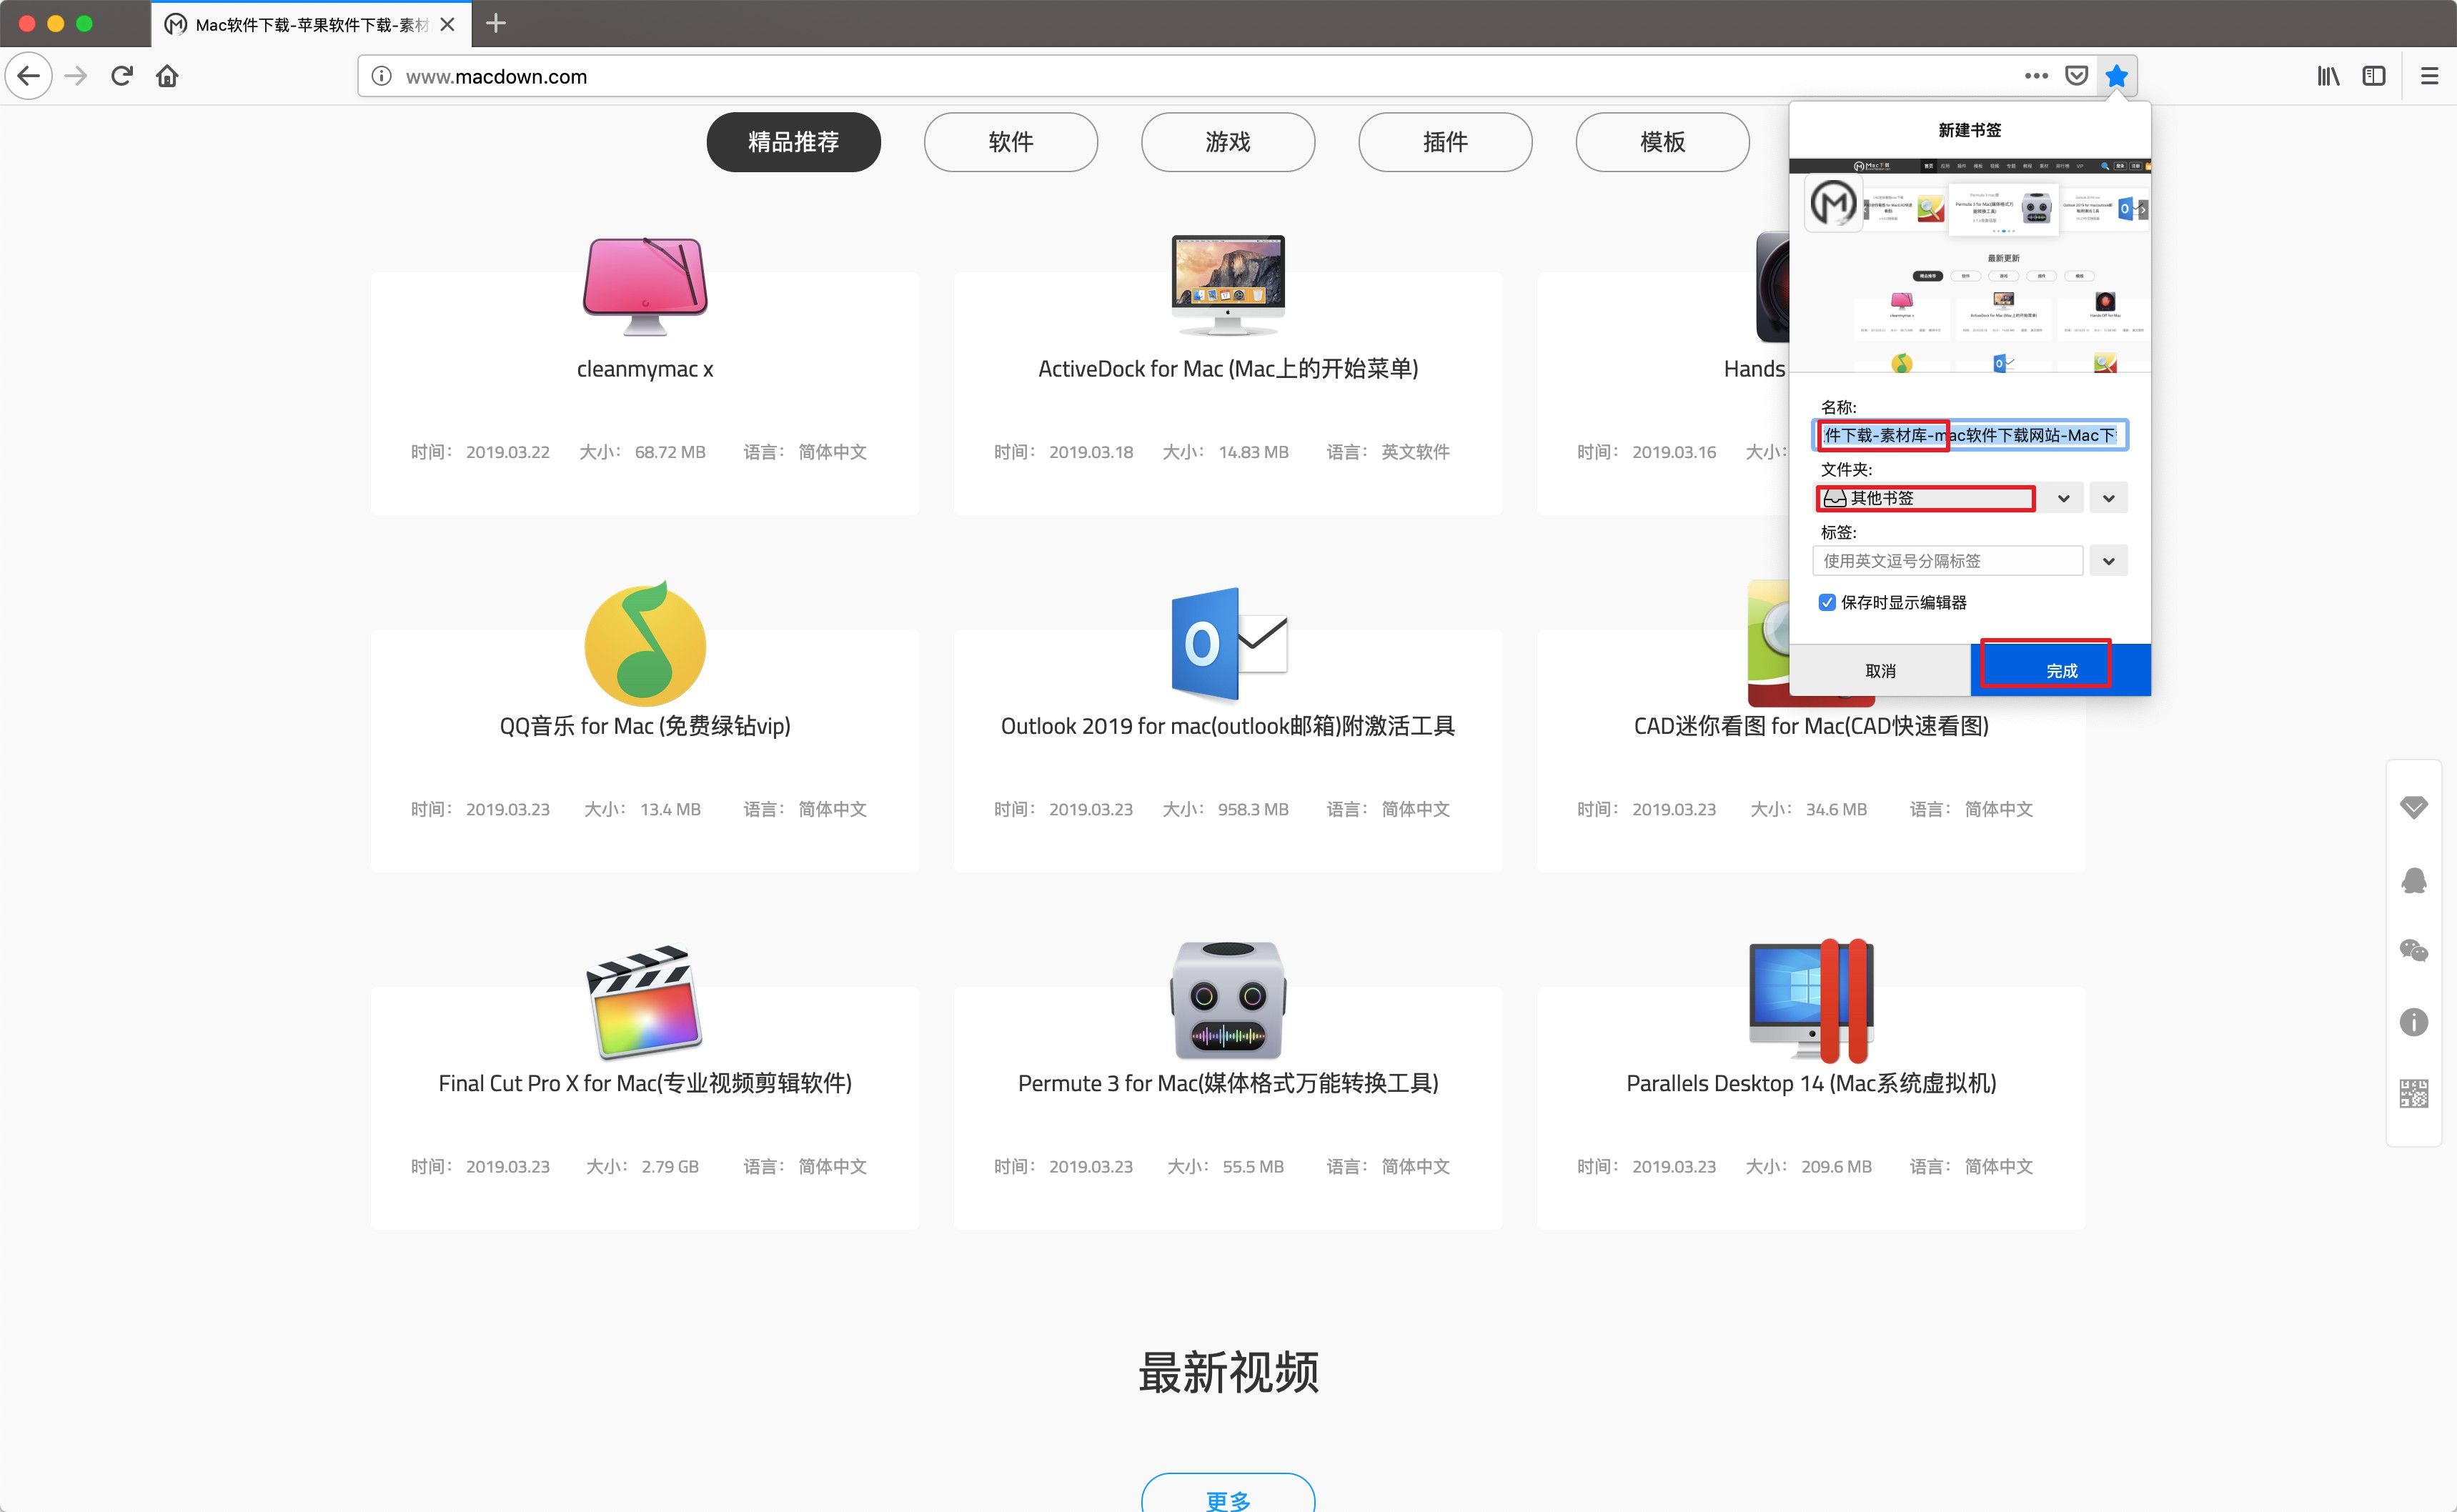Click the QQ音乐 app icon
This screenshot has width=2457, height=1512.
click(x=645, y=643)
